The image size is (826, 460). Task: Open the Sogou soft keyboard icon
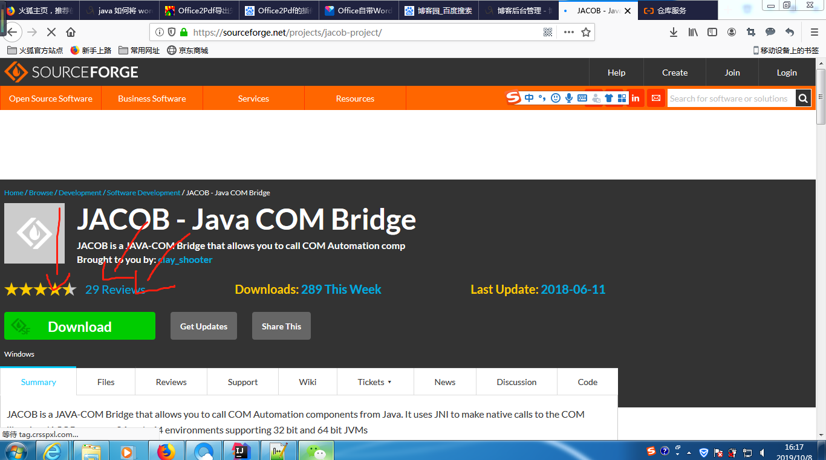582,98
